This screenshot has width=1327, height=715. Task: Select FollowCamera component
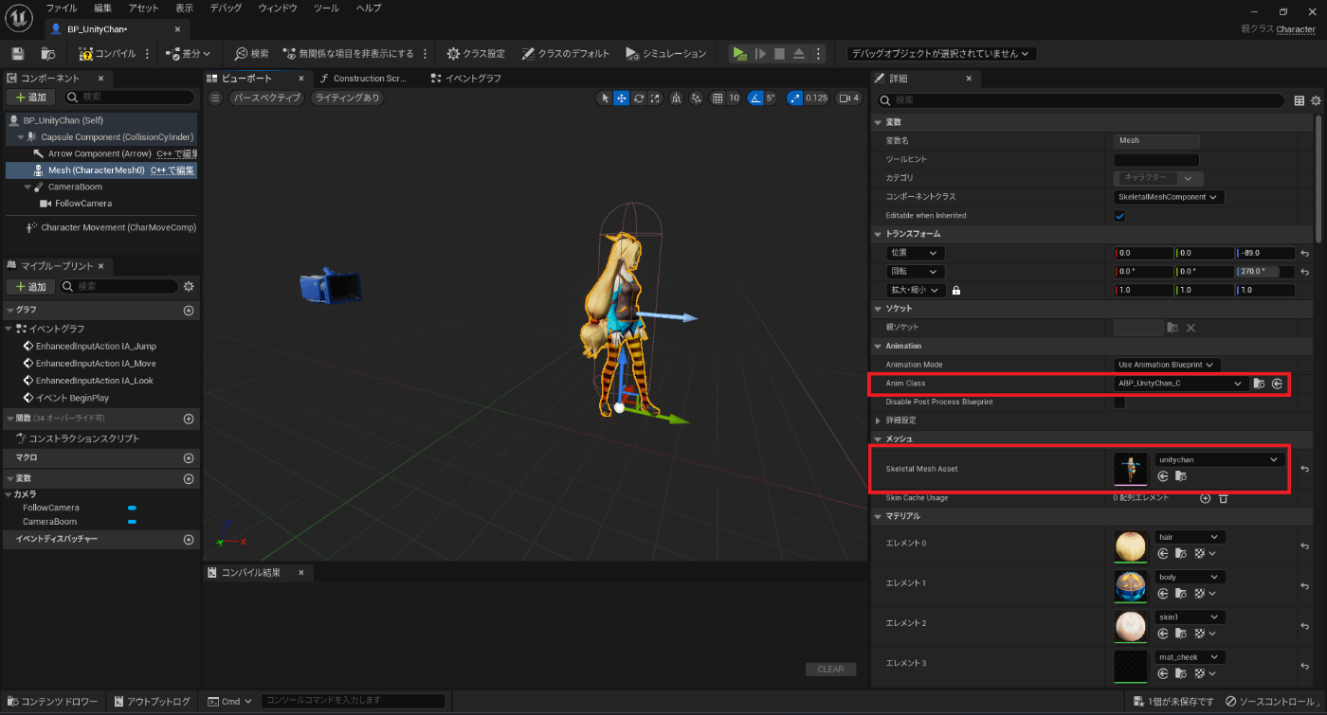pyautogui.click(x=83, y=204)
